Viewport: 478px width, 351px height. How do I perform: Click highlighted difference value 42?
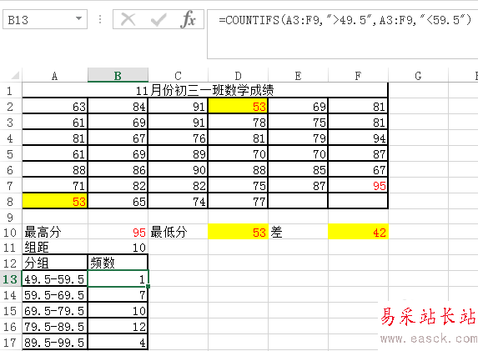(358, 232)
